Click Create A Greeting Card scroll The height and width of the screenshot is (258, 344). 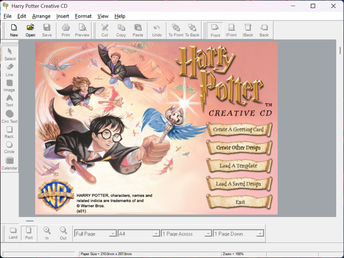coord(238,130)
